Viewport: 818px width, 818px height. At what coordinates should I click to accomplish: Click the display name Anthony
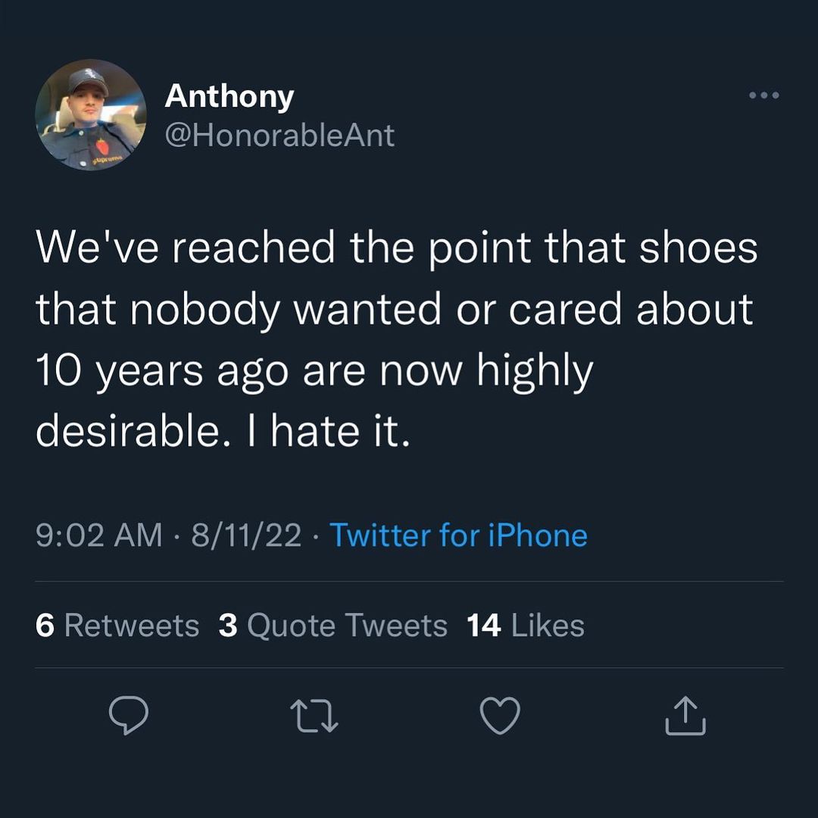pyautogui.click(x=229, y=96)
